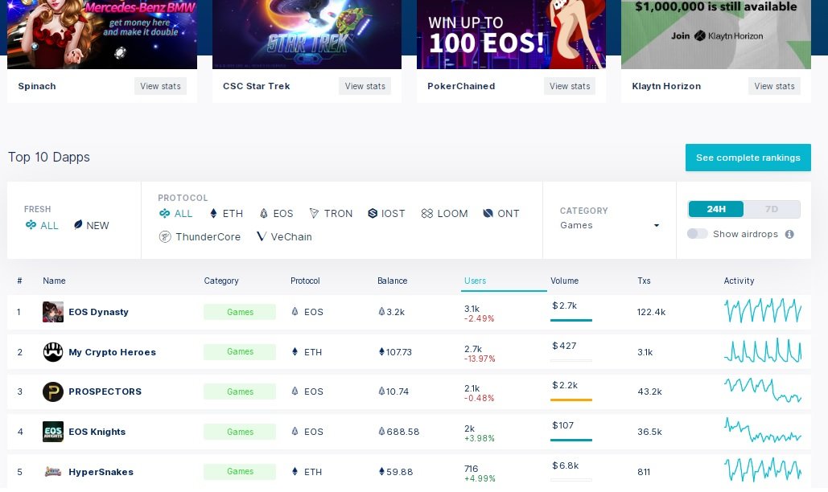
Task: Open the EOS Knights dapp link
Action: click(97, 432)
